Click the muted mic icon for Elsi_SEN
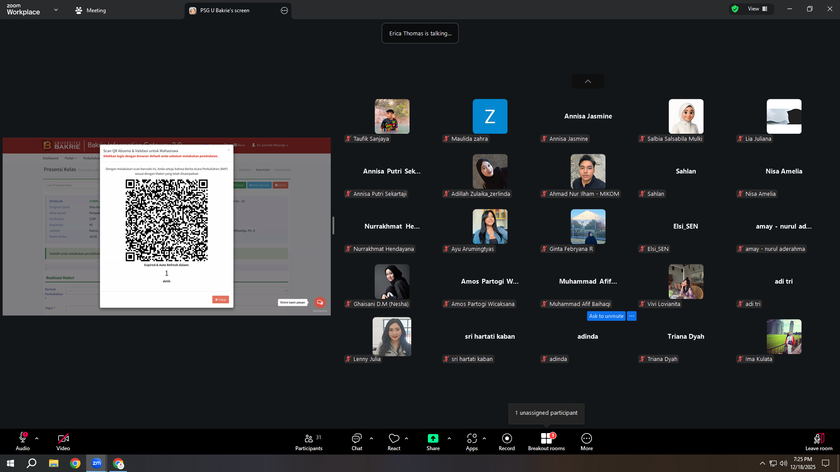Screen dimensions: 840x472 click(642, 249)
